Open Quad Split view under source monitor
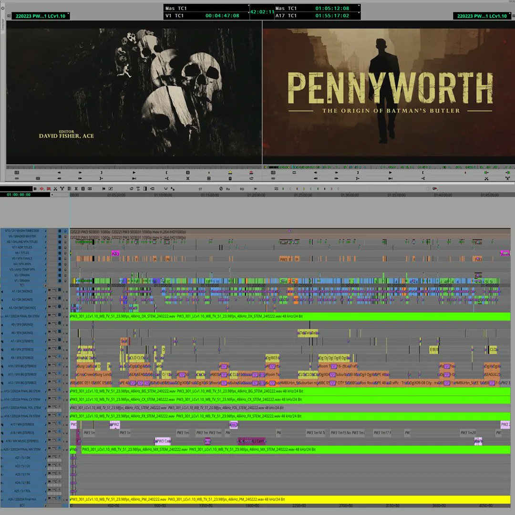 click(x=38, y=178)
